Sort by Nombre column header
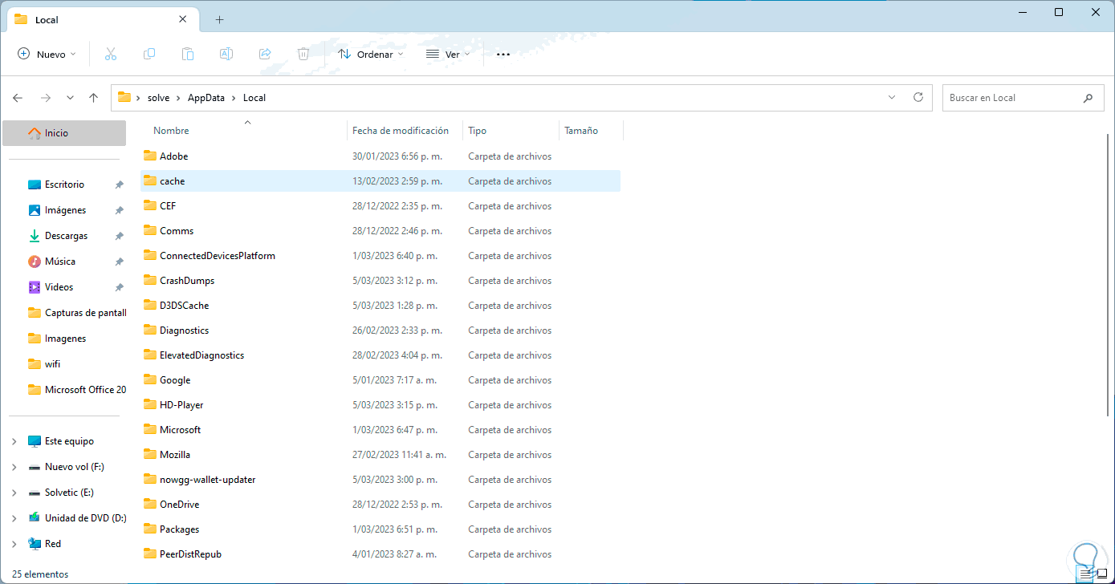The height and width of the screenshot is (584, 1115). pyautogui.click(x=171, y=131)
